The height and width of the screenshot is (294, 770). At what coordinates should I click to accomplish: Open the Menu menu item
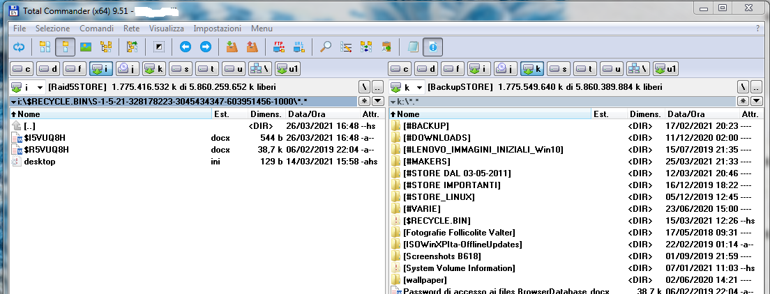262,29
